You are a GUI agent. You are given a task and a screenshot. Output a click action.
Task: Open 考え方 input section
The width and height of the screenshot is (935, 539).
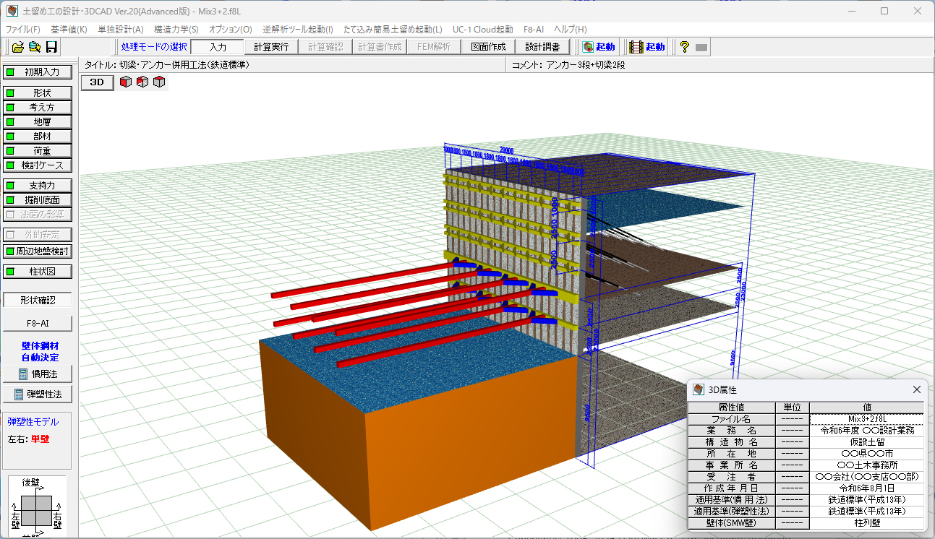coord(38,107)
